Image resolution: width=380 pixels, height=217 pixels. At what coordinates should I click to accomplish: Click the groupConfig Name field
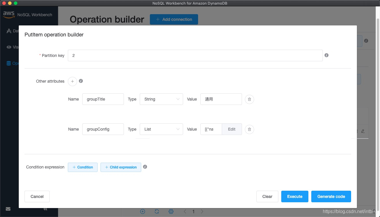pos(103,129)
